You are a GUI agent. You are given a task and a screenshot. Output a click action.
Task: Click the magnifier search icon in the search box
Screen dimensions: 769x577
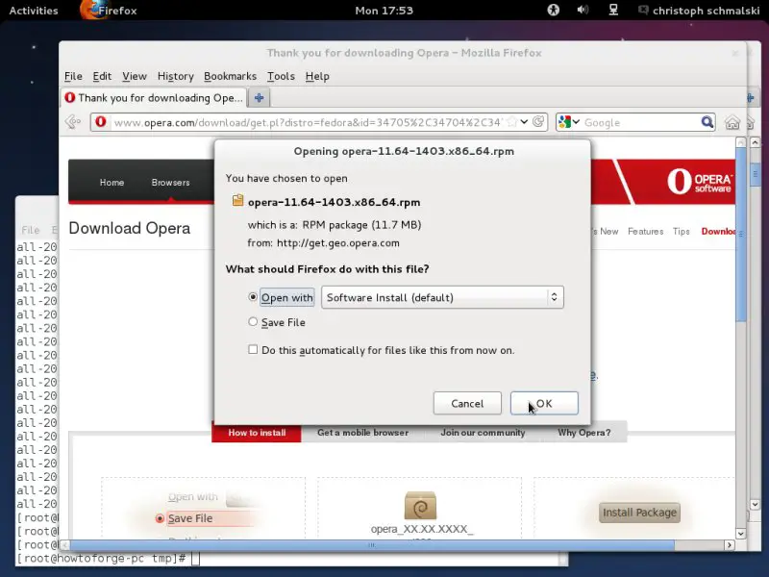point(707,122)
